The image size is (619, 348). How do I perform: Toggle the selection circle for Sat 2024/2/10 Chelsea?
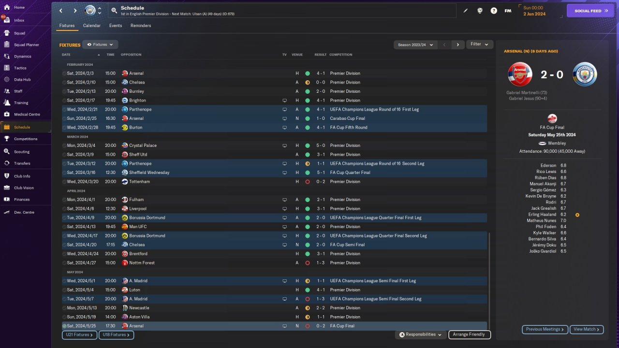[x=64, y=83]
